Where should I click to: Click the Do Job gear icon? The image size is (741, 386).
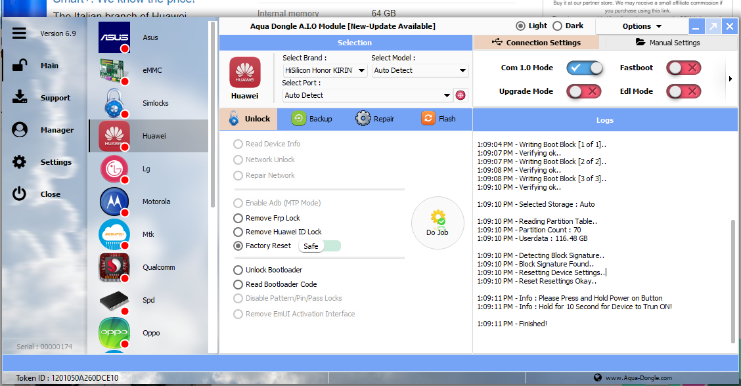pyautogui.click(x=437, y=218)
